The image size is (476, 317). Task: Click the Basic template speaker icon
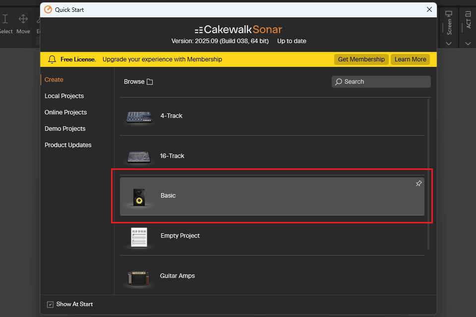(139, 197)
